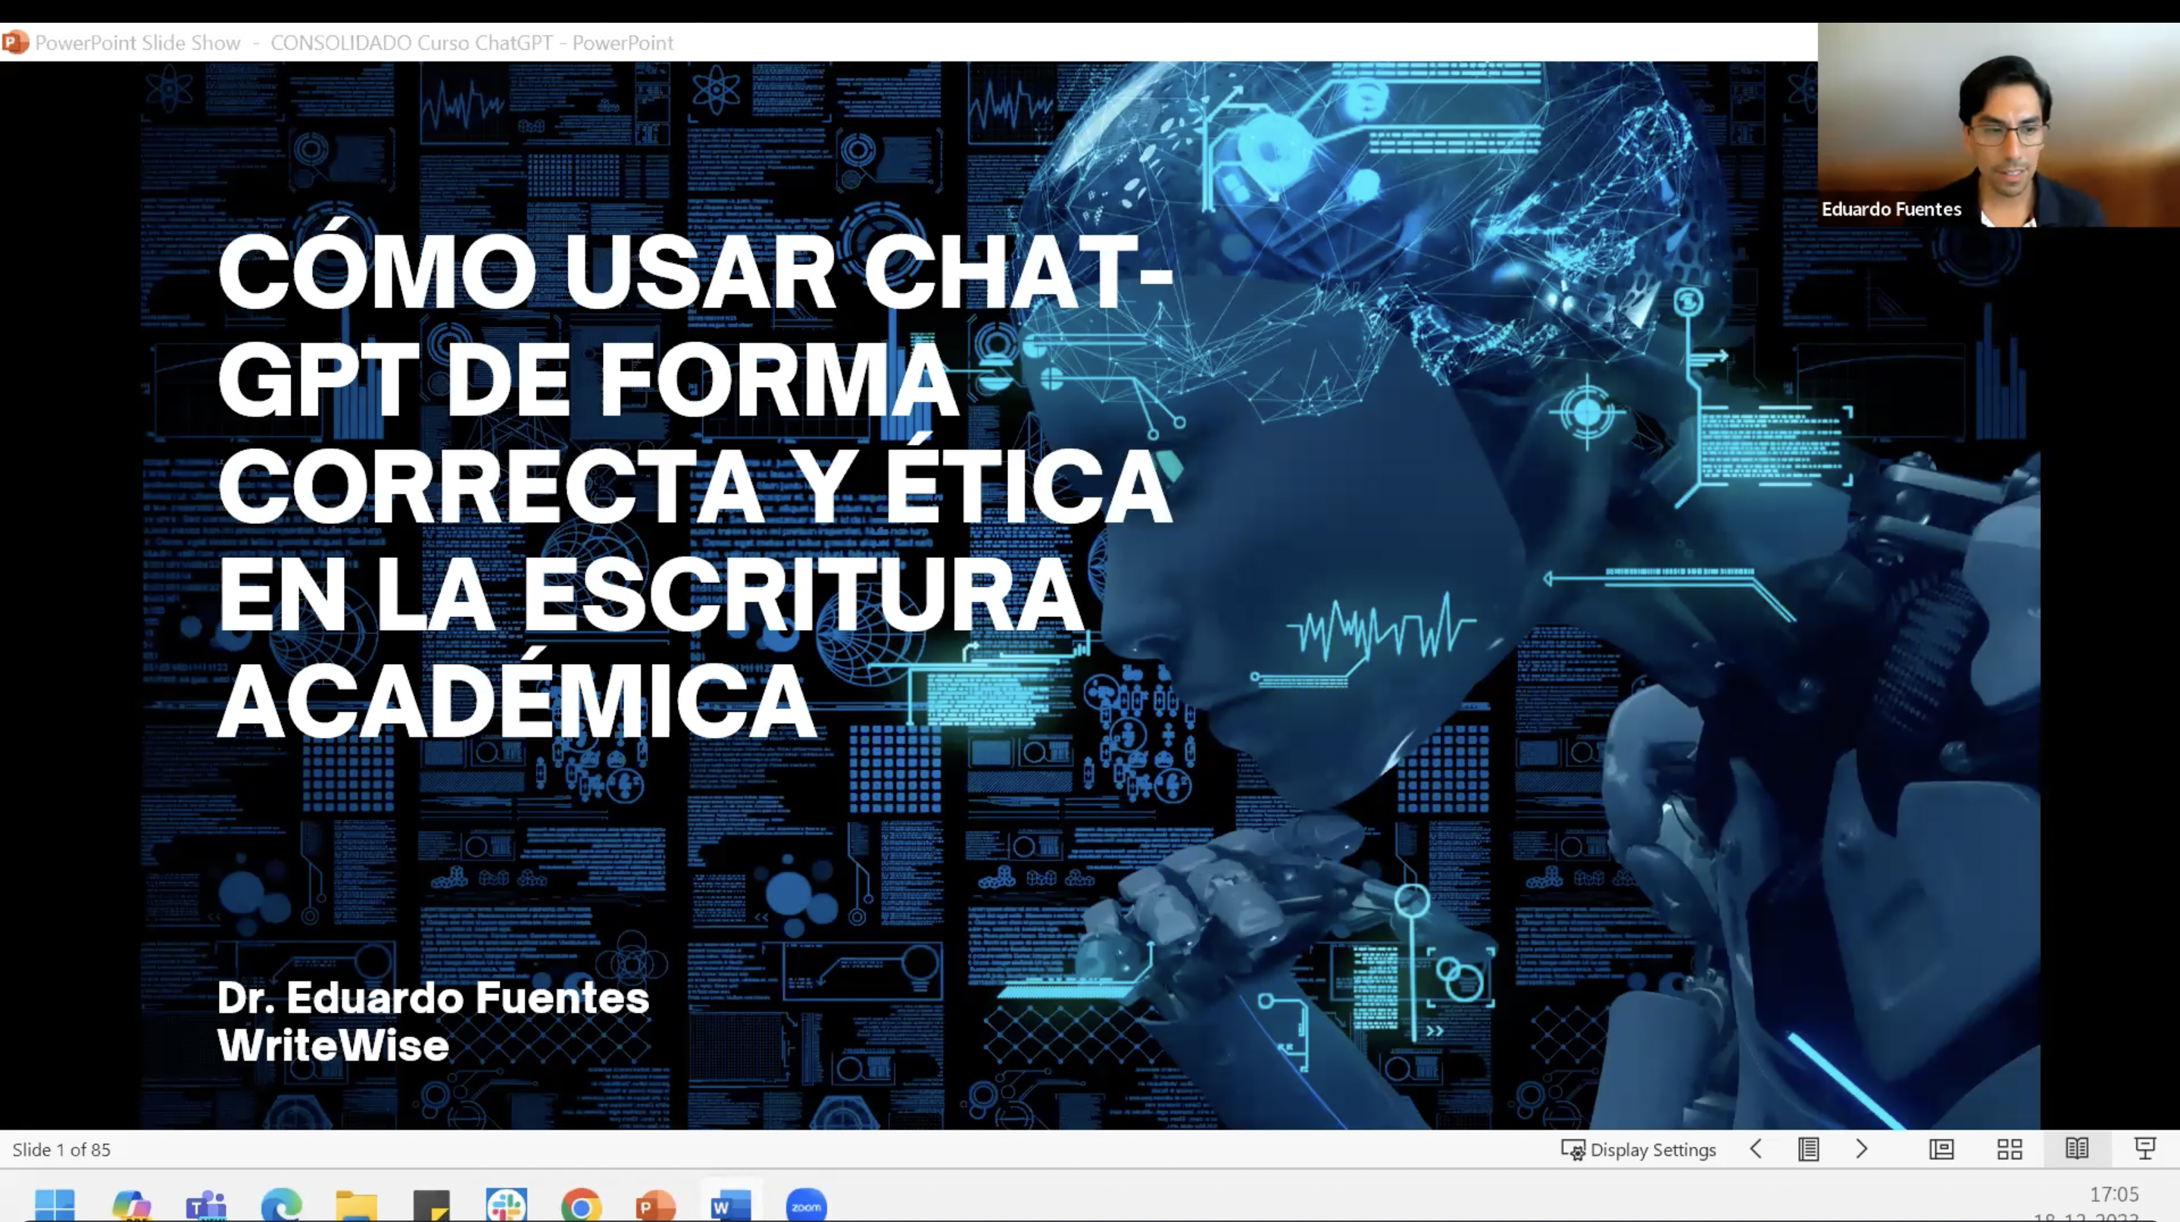Toggle Reading View book icon
Image resolution: width=2180 pixels, height=1222 pixels.
(2077, 1149)
